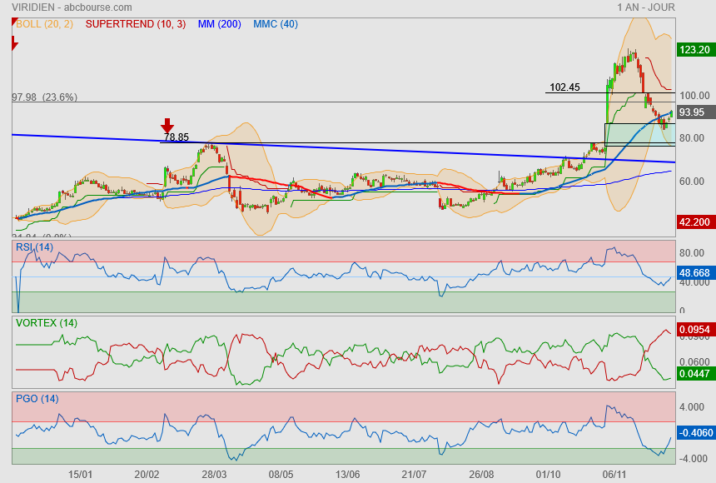The height and width of the screenshot is (483, 716).
Task: Click the red down arrow above 78.85
Action: [167, 126]
